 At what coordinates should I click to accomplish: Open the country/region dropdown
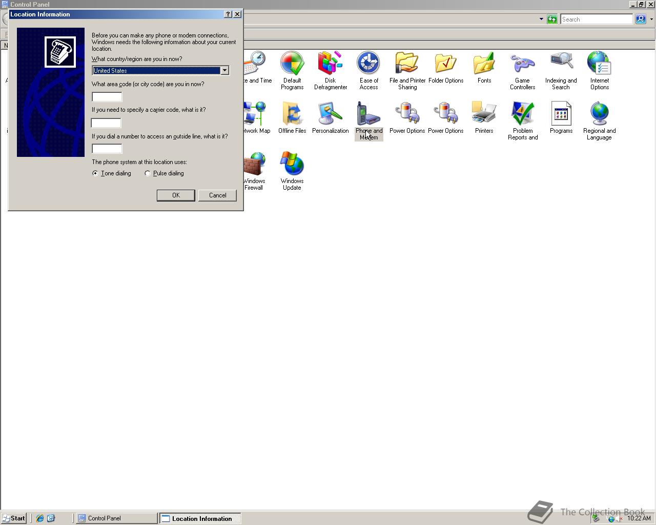224,70
